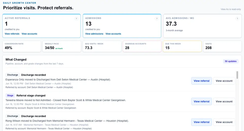Click 'Referred by account: Baylor Scott & White' line
244x131 pixels.
pos(41,108)
